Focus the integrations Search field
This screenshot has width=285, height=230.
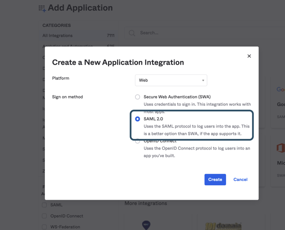pyautogui.click(x=204, y=33)
